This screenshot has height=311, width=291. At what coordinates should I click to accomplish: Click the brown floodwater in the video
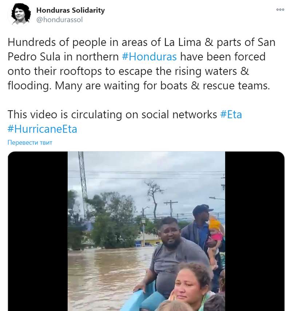tap(102, 276)
